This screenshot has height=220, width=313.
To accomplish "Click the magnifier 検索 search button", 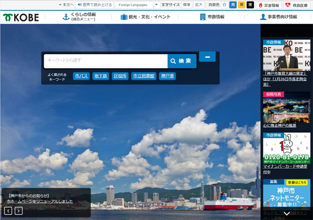I will pos(182,61).
